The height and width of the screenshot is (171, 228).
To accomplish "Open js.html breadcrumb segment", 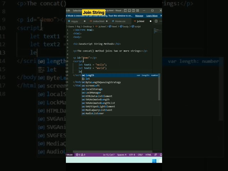I will pos(100,26).
